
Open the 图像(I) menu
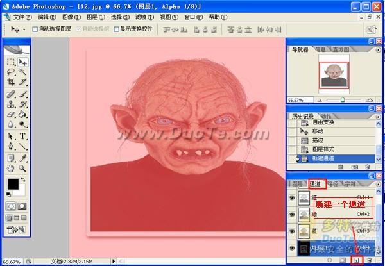click(x=71, y=17)
